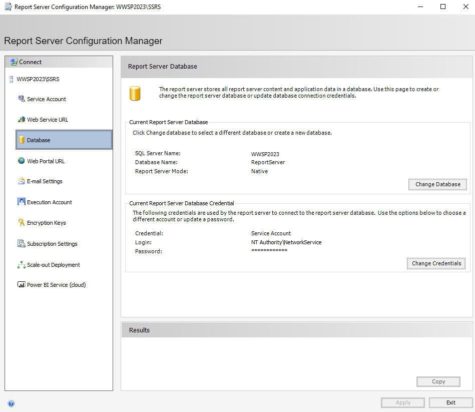This screenshot has height=412, width=475.
Task: Click the Credential value Service Account
Action: click(x=271, y=233)
